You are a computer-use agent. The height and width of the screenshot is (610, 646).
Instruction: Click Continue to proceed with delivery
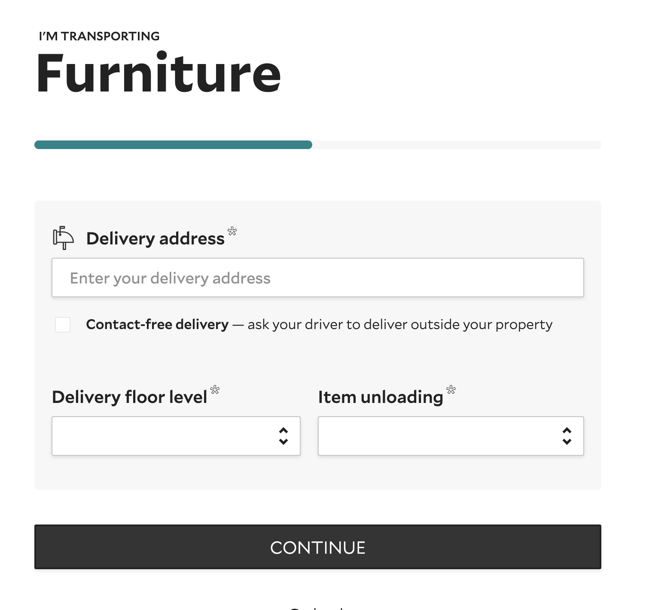tap(318, 547)
